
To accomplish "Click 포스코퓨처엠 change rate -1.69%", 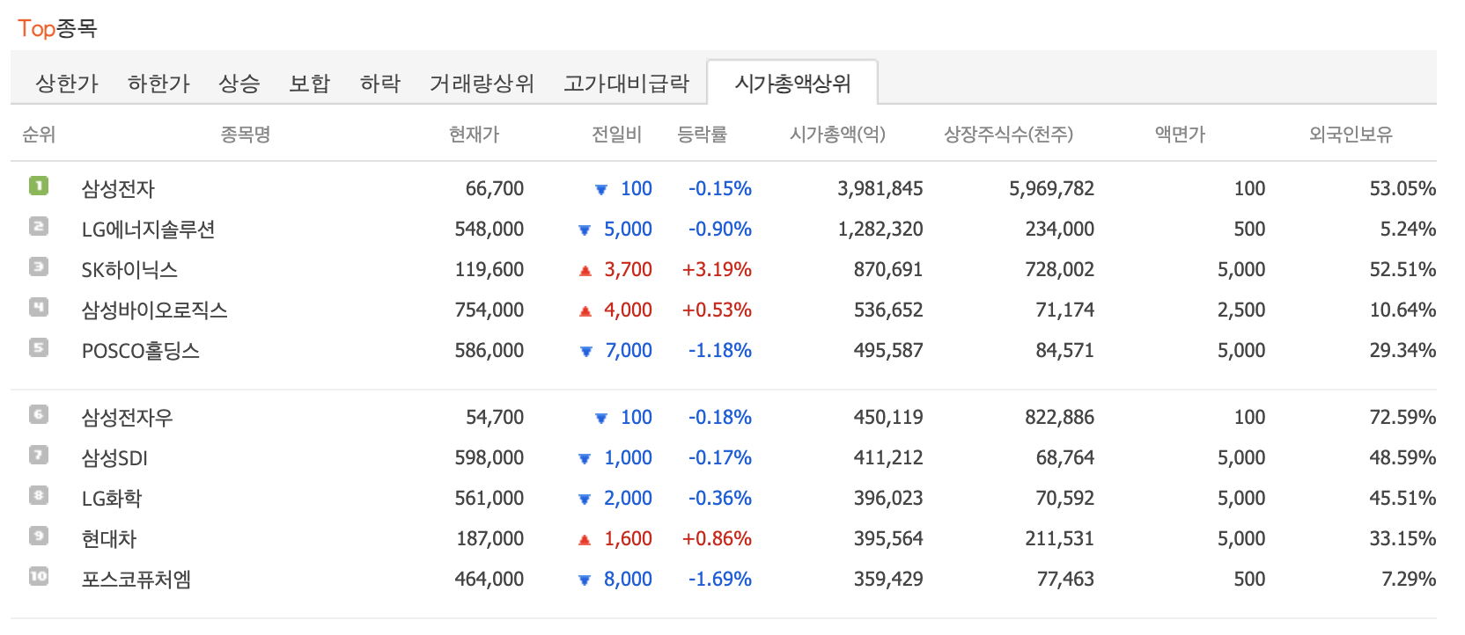I will pyautogui.click(x=720, y=579).
